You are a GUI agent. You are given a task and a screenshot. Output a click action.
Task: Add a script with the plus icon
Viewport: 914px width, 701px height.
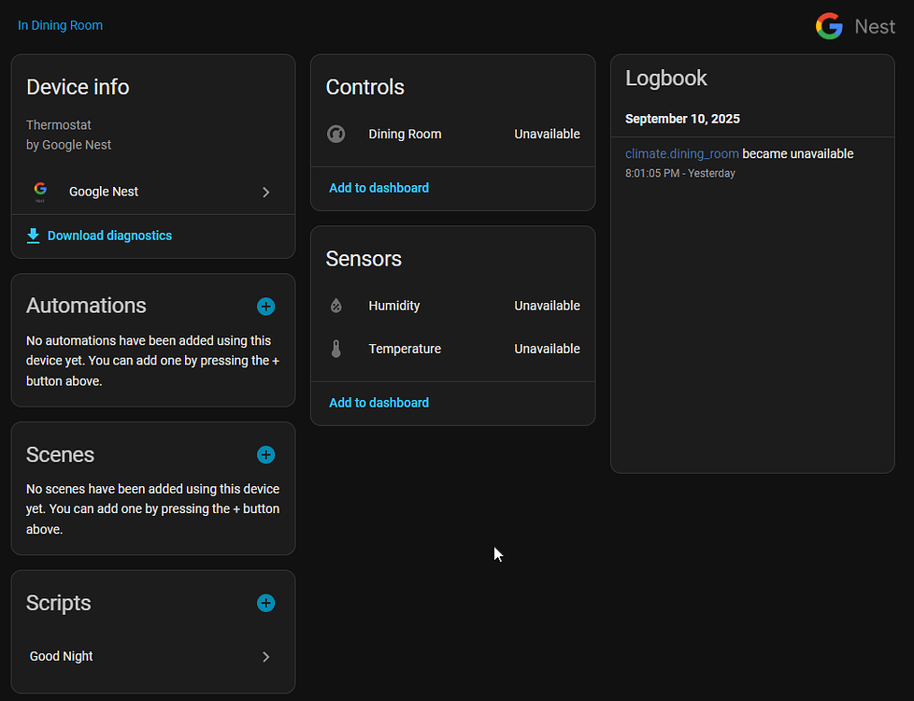point(265,603)
